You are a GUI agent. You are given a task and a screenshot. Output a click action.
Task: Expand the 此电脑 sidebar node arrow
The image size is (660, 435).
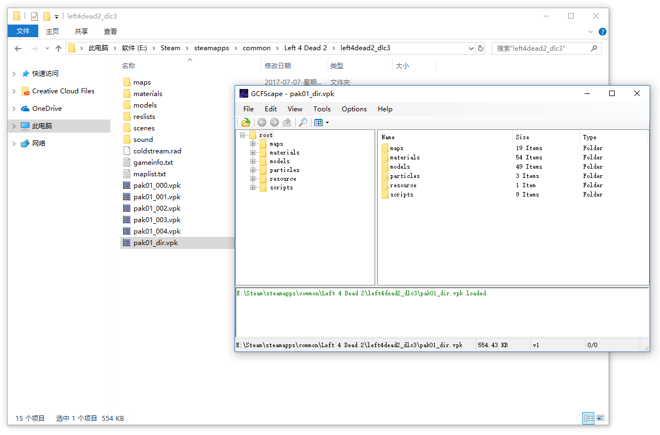click(x=14, y=126)
